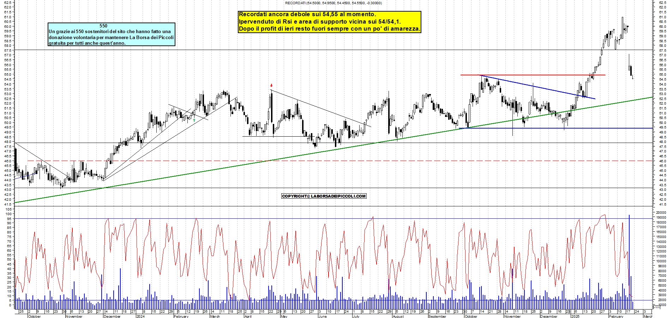Click the '20000' volume axis label
667x318 pixels.
pyautogui.click(x=661, y=213)
